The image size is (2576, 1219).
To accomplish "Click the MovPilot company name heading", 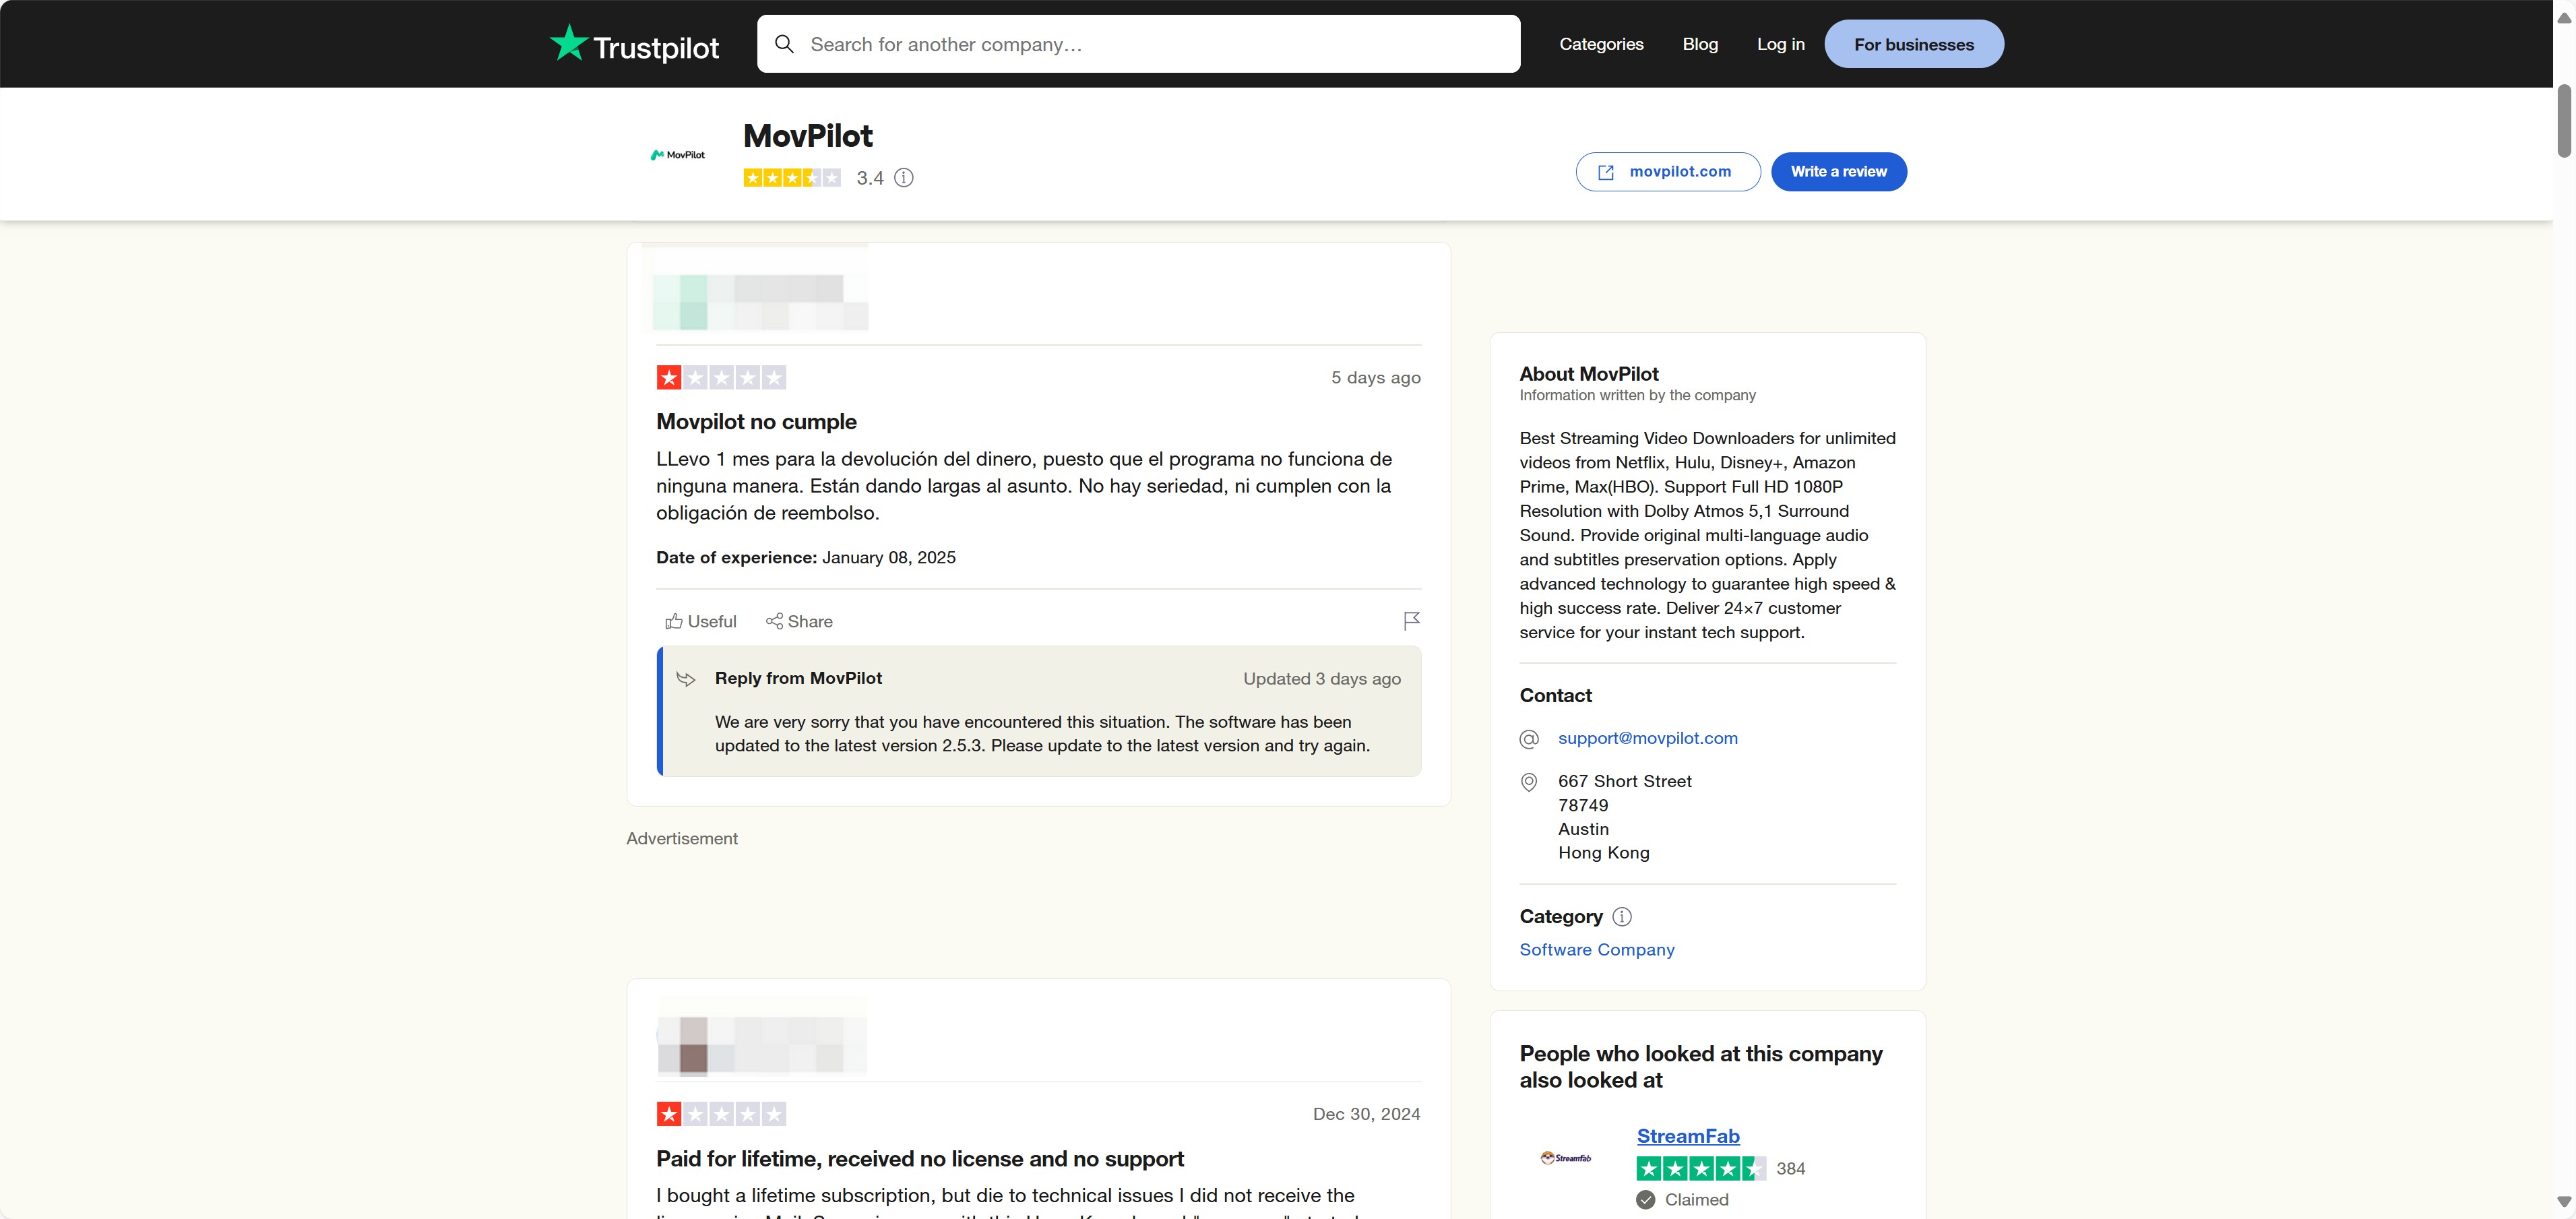I will point(807,135).
